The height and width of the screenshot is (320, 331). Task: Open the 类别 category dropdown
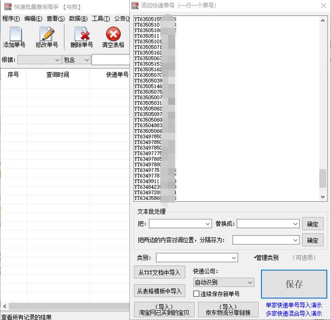pyautogui.click(x=234, y=258)
